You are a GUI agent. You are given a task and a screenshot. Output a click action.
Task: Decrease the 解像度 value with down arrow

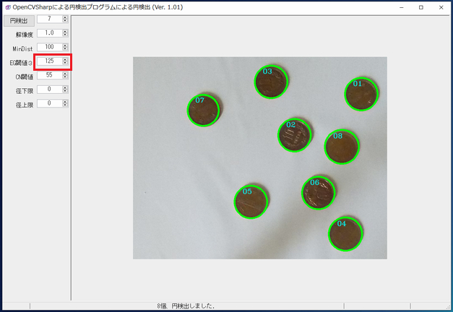point(65,35)
